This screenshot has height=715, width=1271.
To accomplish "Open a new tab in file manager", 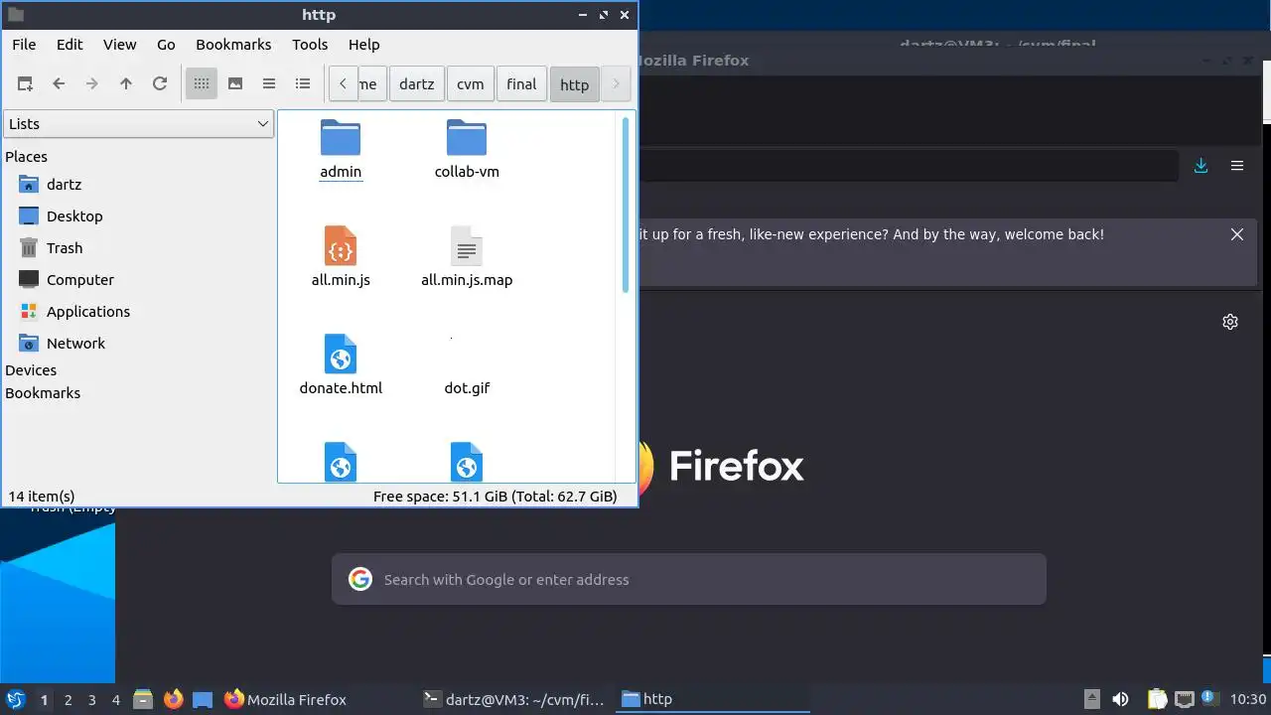I will pyautogui.click(x=25, y=84).
